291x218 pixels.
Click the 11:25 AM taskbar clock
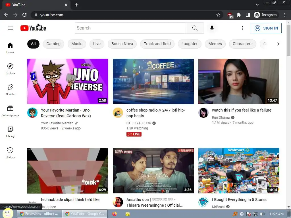coord(276,214)
